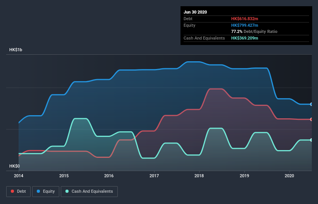Click the HK$369.209m cash value
Image resolution: width=318 pixels, height=204 pixels.
244,38
